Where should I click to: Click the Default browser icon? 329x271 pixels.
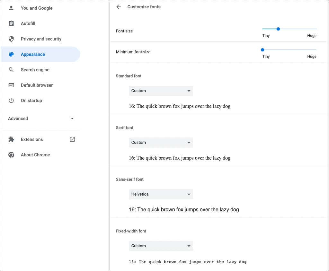pyautogui.click(x=12, y=85)
